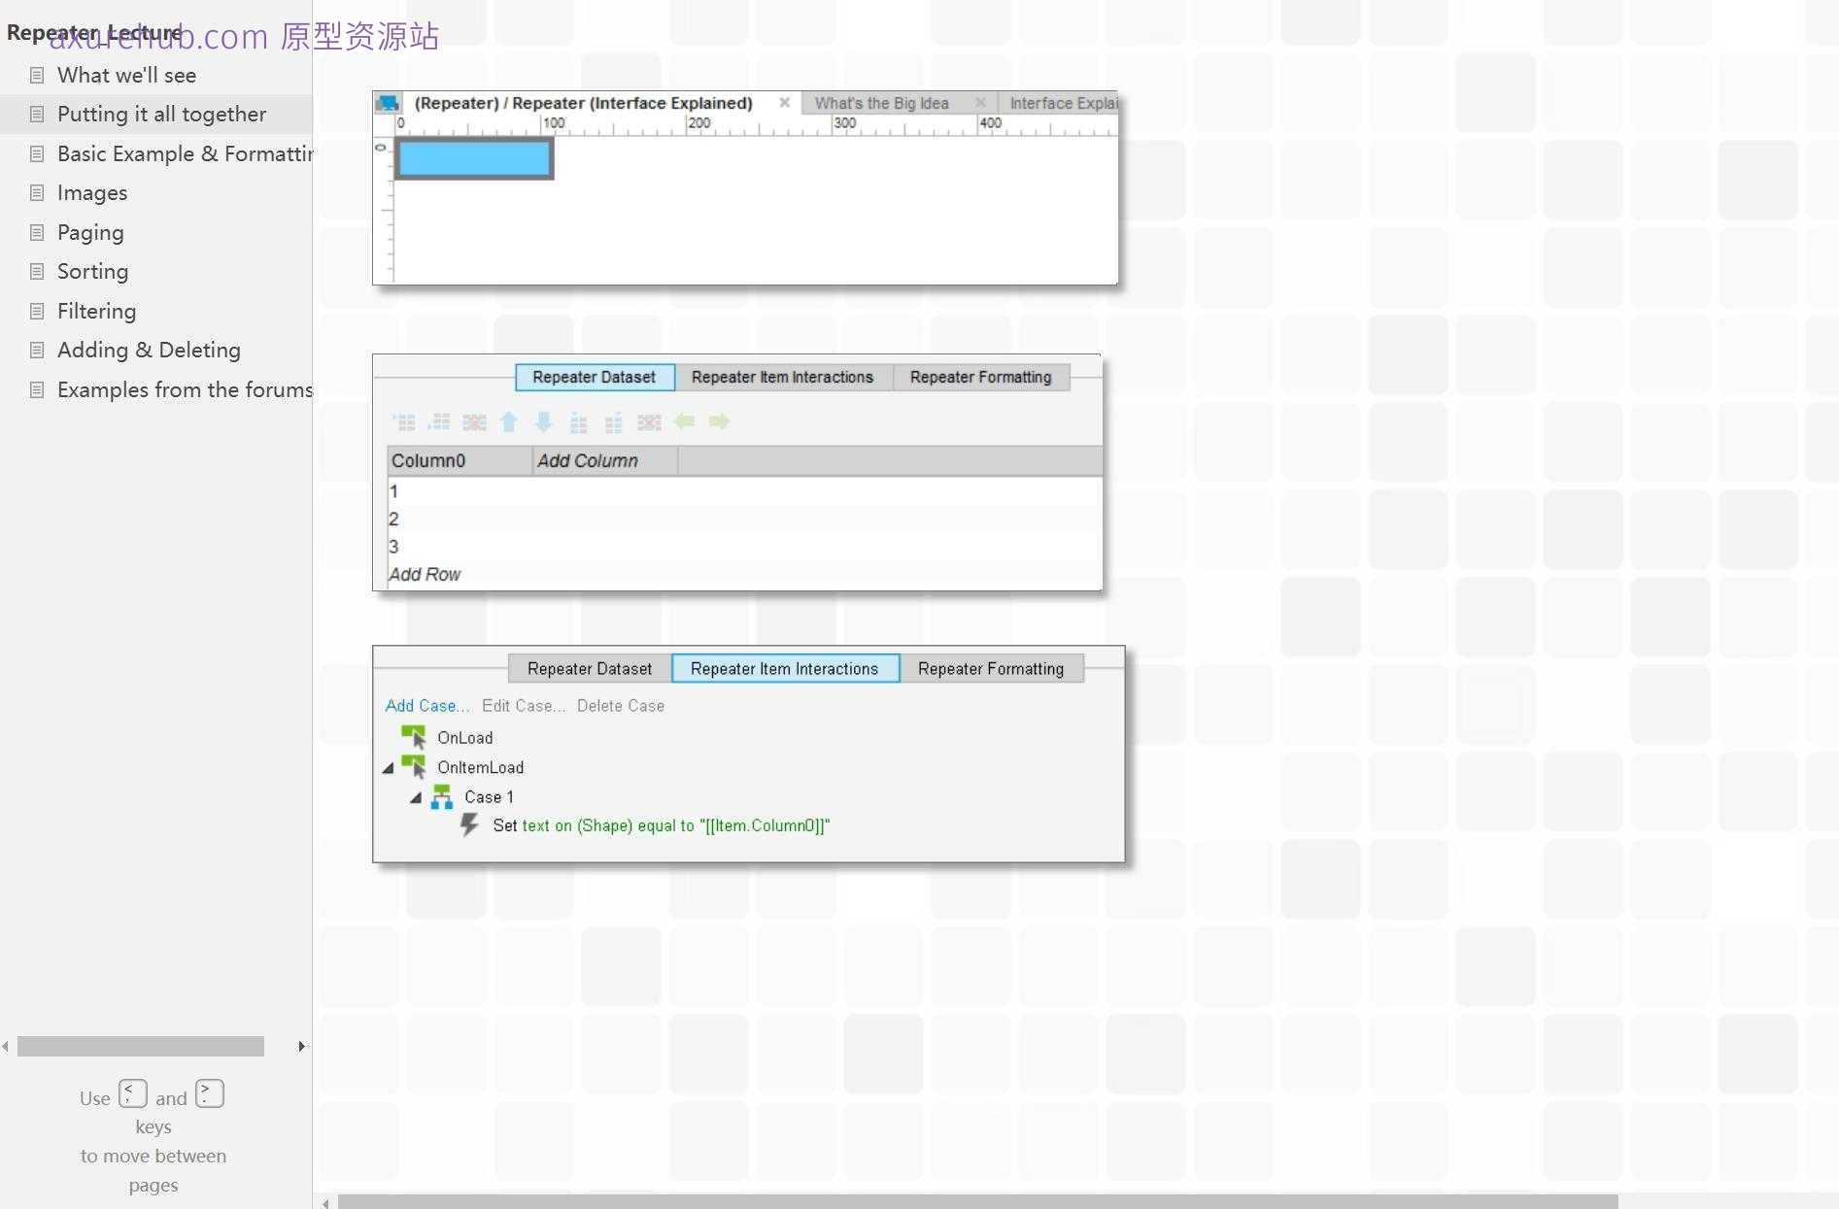Click the Add Case link
The width and height of the screenshot is (1839, 1209).
[426, 706]
